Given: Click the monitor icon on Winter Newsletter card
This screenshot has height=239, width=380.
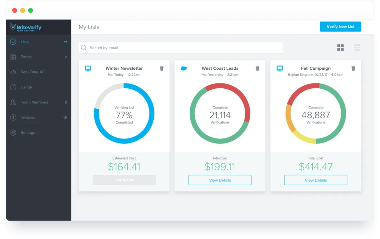Looking at the screenshot, I should (x=88, y=68).
